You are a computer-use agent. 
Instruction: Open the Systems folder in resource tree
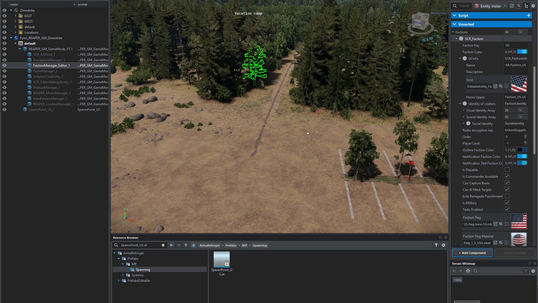click(138, 275)
